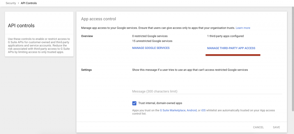Click the vertical scrollbar on the right edge

pyautogui.click(x=292, y=58)
